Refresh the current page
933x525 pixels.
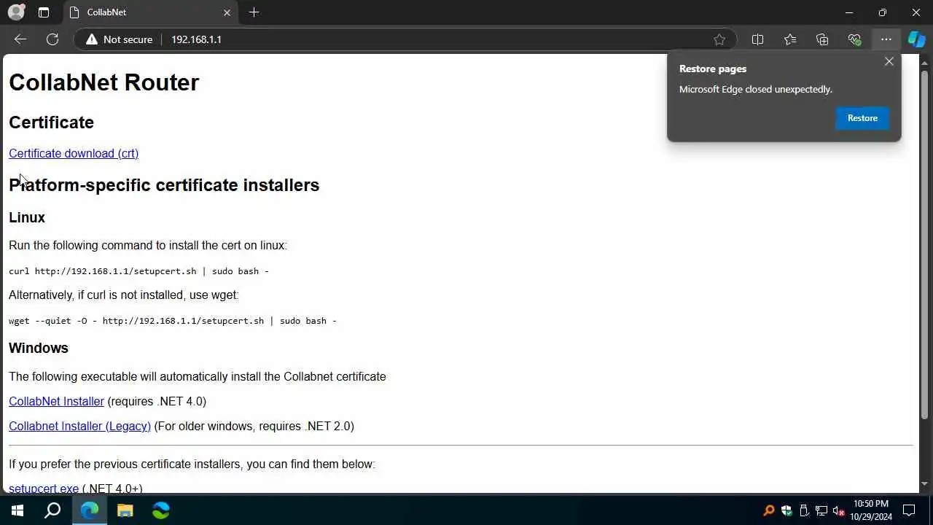point(52,39)
